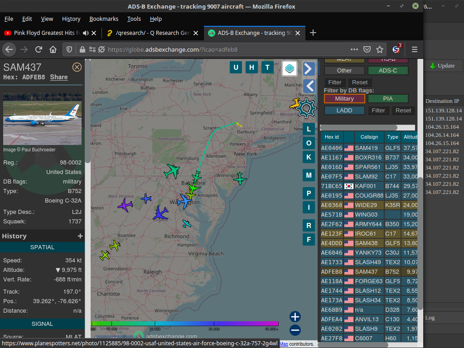Open the Bookmarks menu
Screen dimensions: 464x348
[104, 19]
